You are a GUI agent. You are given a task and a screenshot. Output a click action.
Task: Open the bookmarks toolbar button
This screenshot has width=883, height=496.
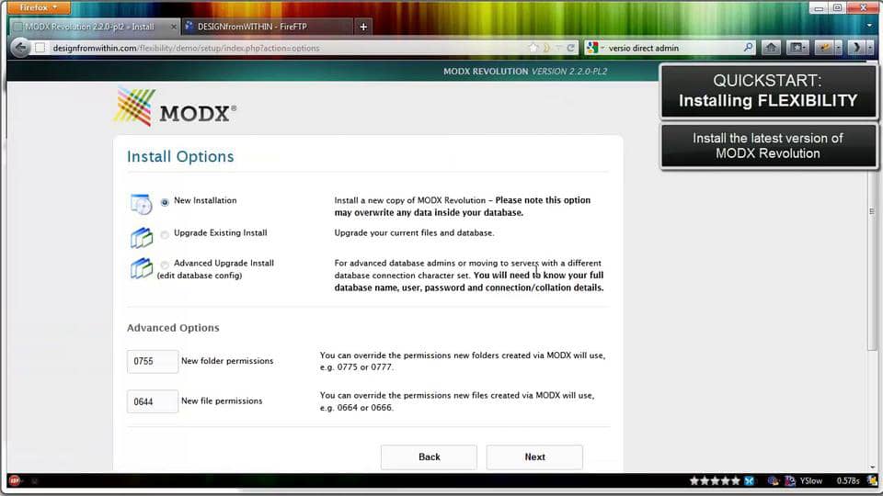coord(797,48)
